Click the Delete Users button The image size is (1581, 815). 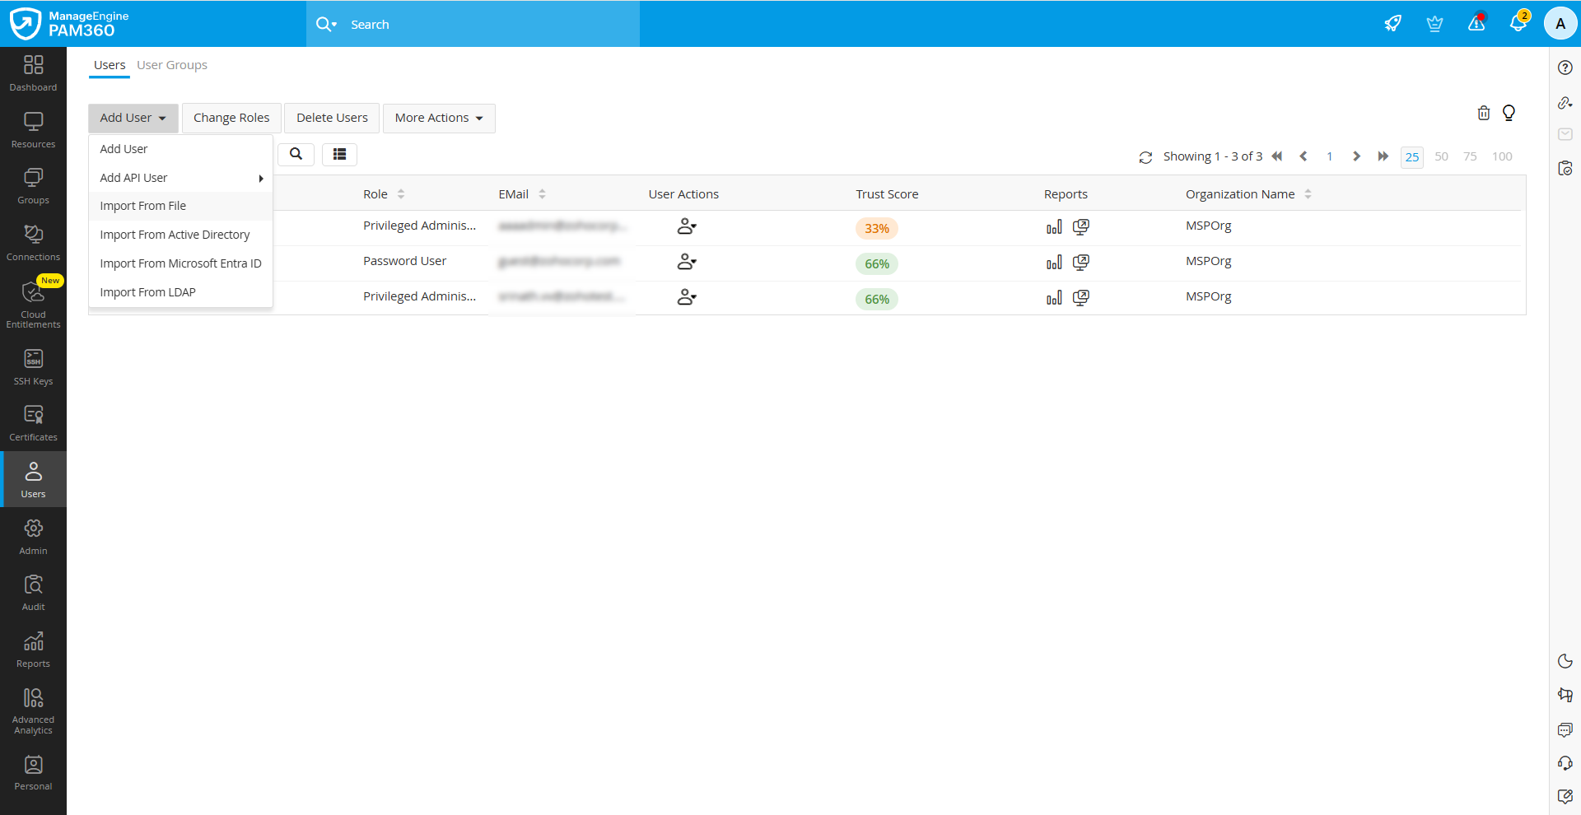(331, 118)
